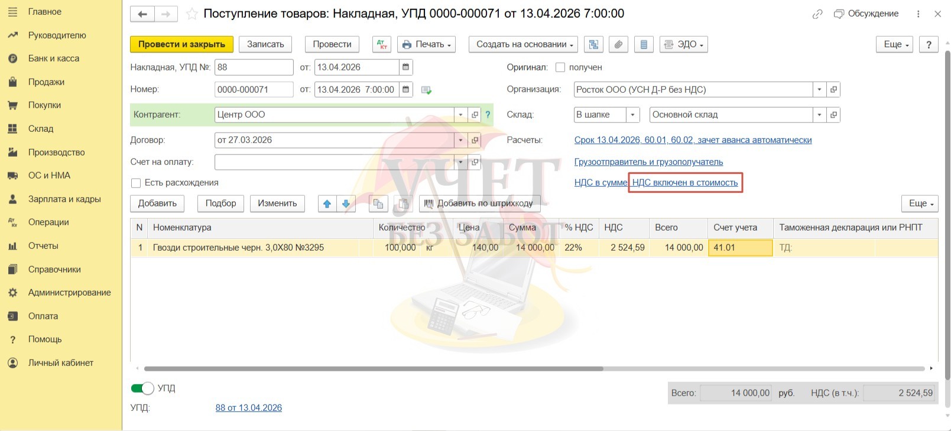Screen dimensions: 951x431
Task: Select the 41.01 account cell
Action: [x=741, y=248]
